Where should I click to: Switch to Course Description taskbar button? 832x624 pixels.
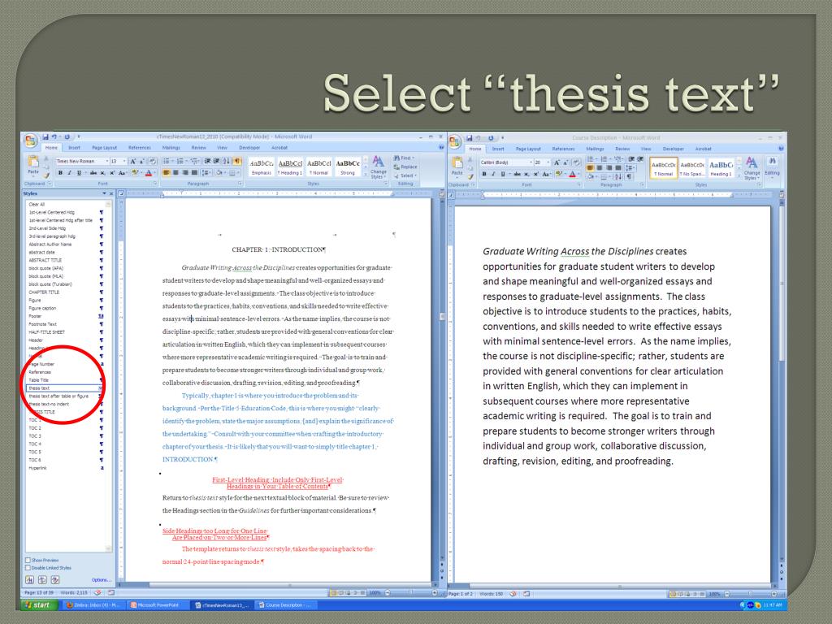(x=287, y=604)
